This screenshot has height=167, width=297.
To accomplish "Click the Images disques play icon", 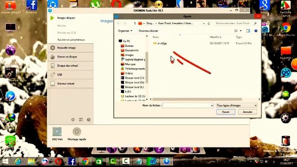I will click(52, 18).
